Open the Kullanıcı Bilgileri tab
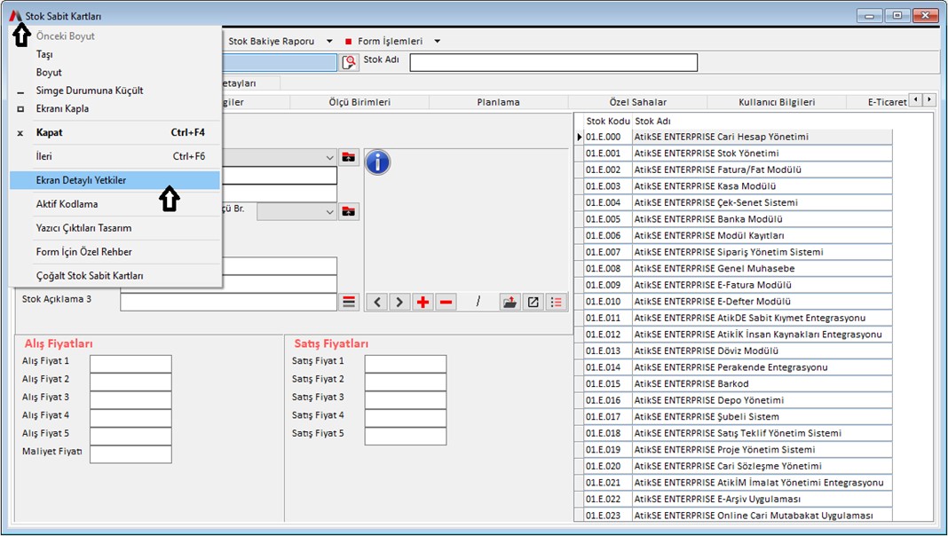 (777, 102)
